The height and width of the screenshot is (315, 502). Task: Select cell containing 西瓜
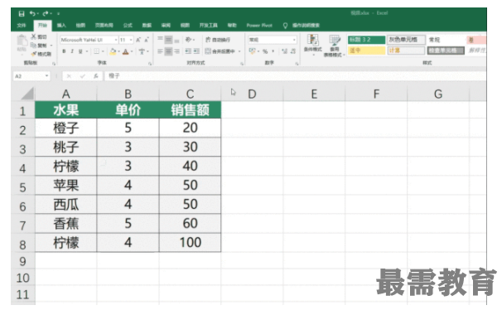[x=66, y=205]
